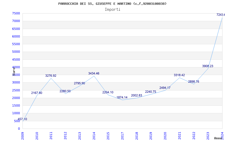Select x-axis year 2011
225x141 pixels.
(x=51, y=136)
